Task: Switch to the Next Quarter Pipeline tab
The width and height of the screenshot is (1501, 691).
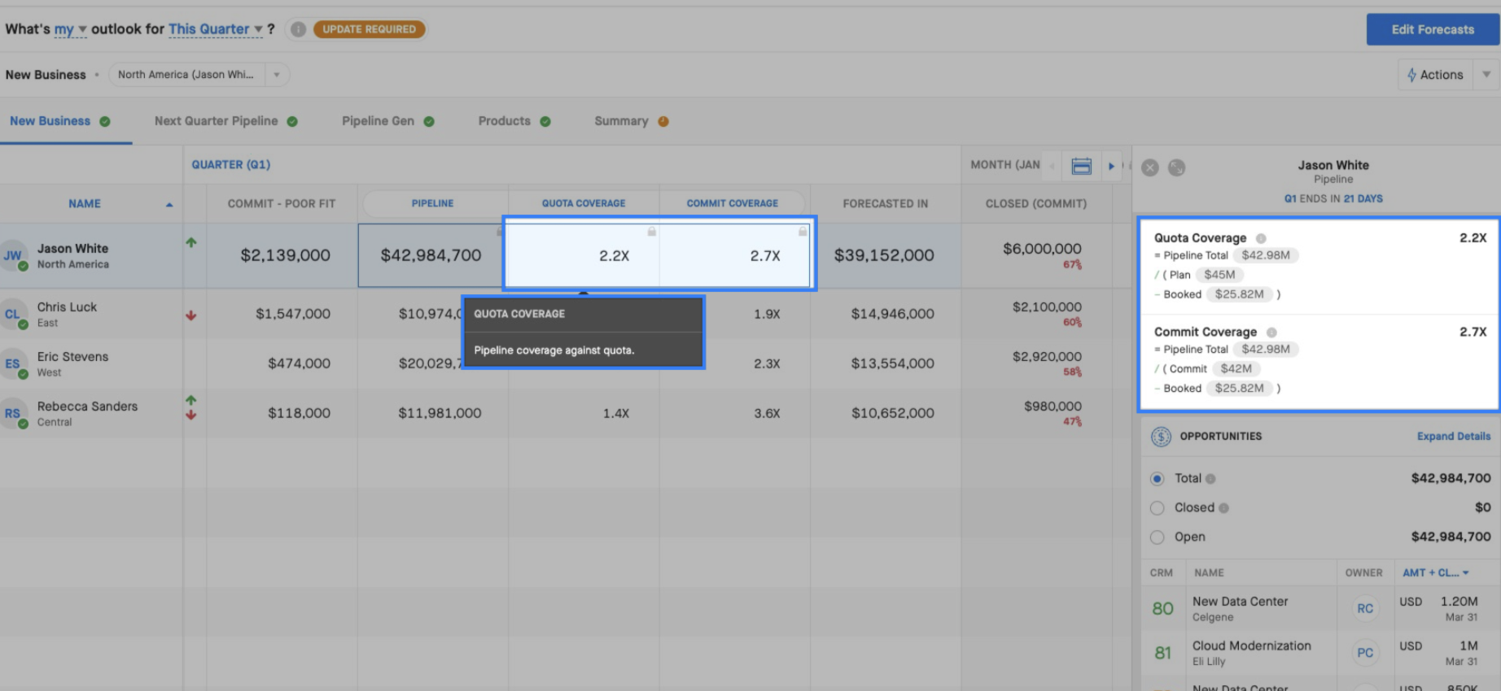Action: click(225, 121)
